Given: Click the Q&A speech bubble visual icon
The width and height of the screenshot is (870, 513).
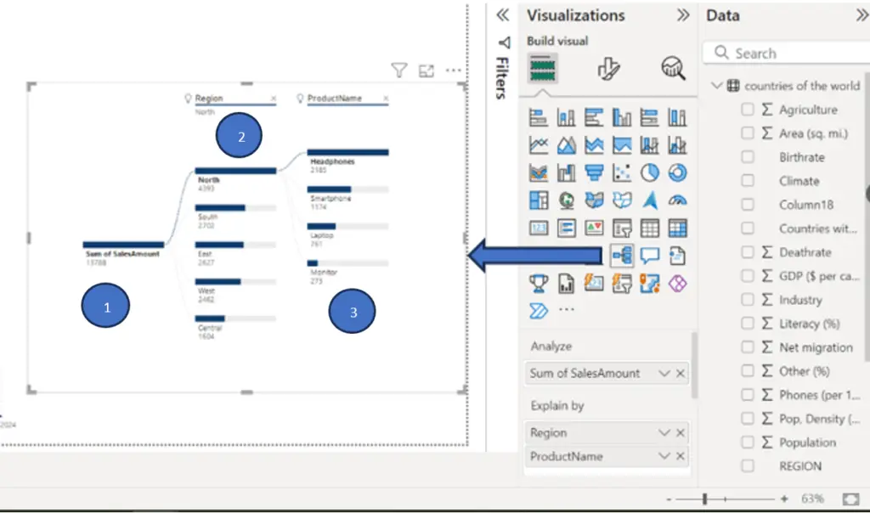Looking at the screenshot, I should click(x=650, y=256).
